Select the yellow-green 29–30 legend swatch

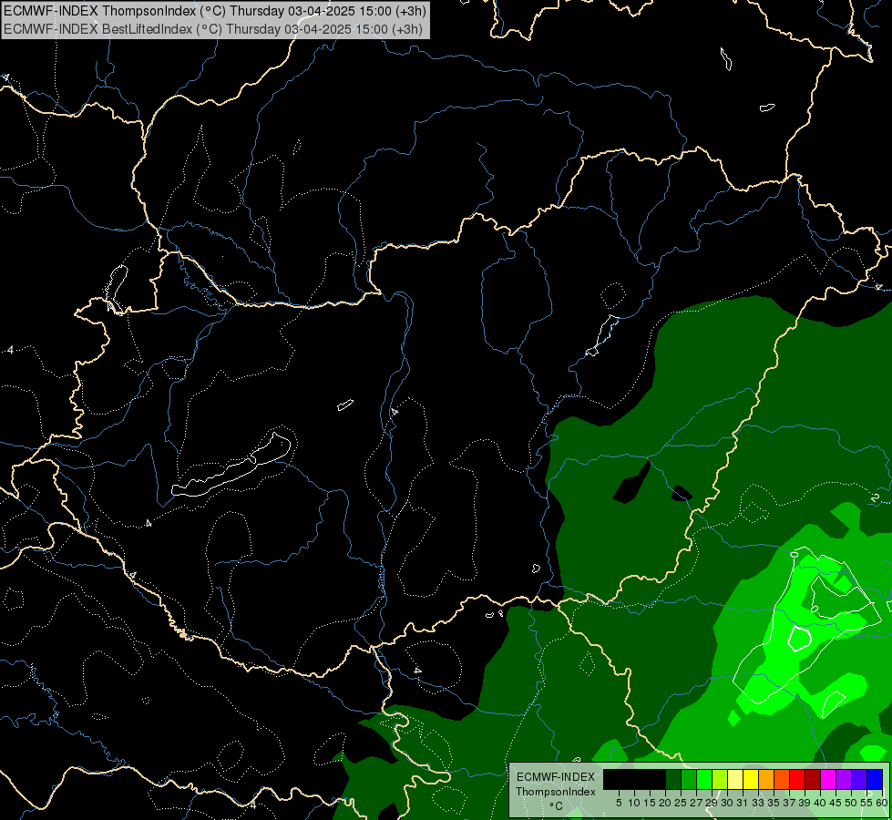coord(720,779)
